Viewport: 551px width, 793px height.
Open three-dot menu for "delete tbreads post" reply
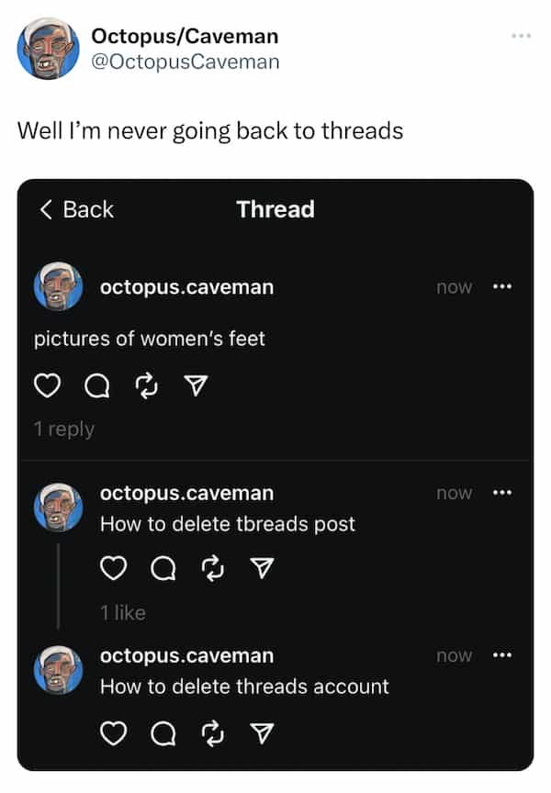[501, 493]
